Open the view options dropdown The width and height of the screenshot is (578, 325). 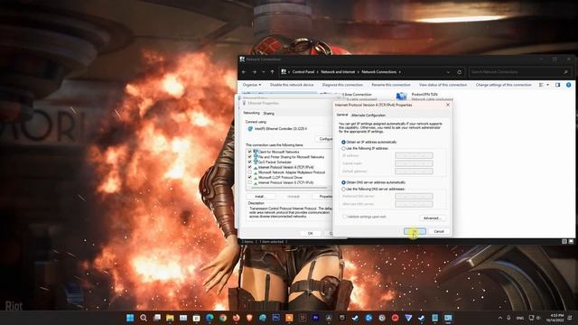pyautogui.click(x=547, y=85)
